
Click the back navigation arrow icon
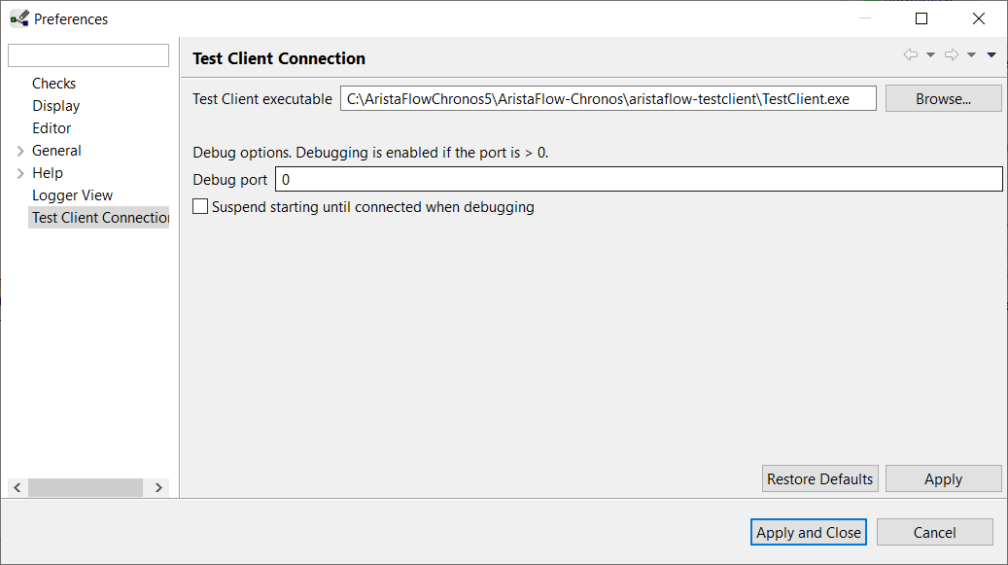click(x=910, y=54)
